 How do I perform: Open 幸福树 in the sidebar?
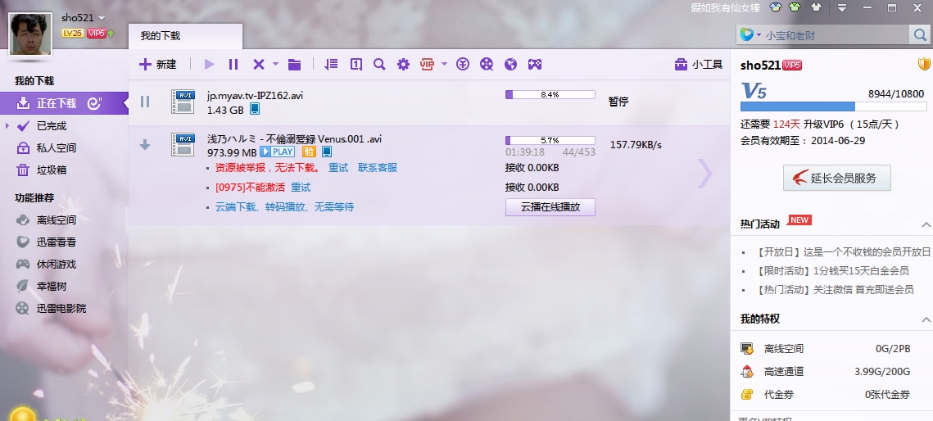52,286
